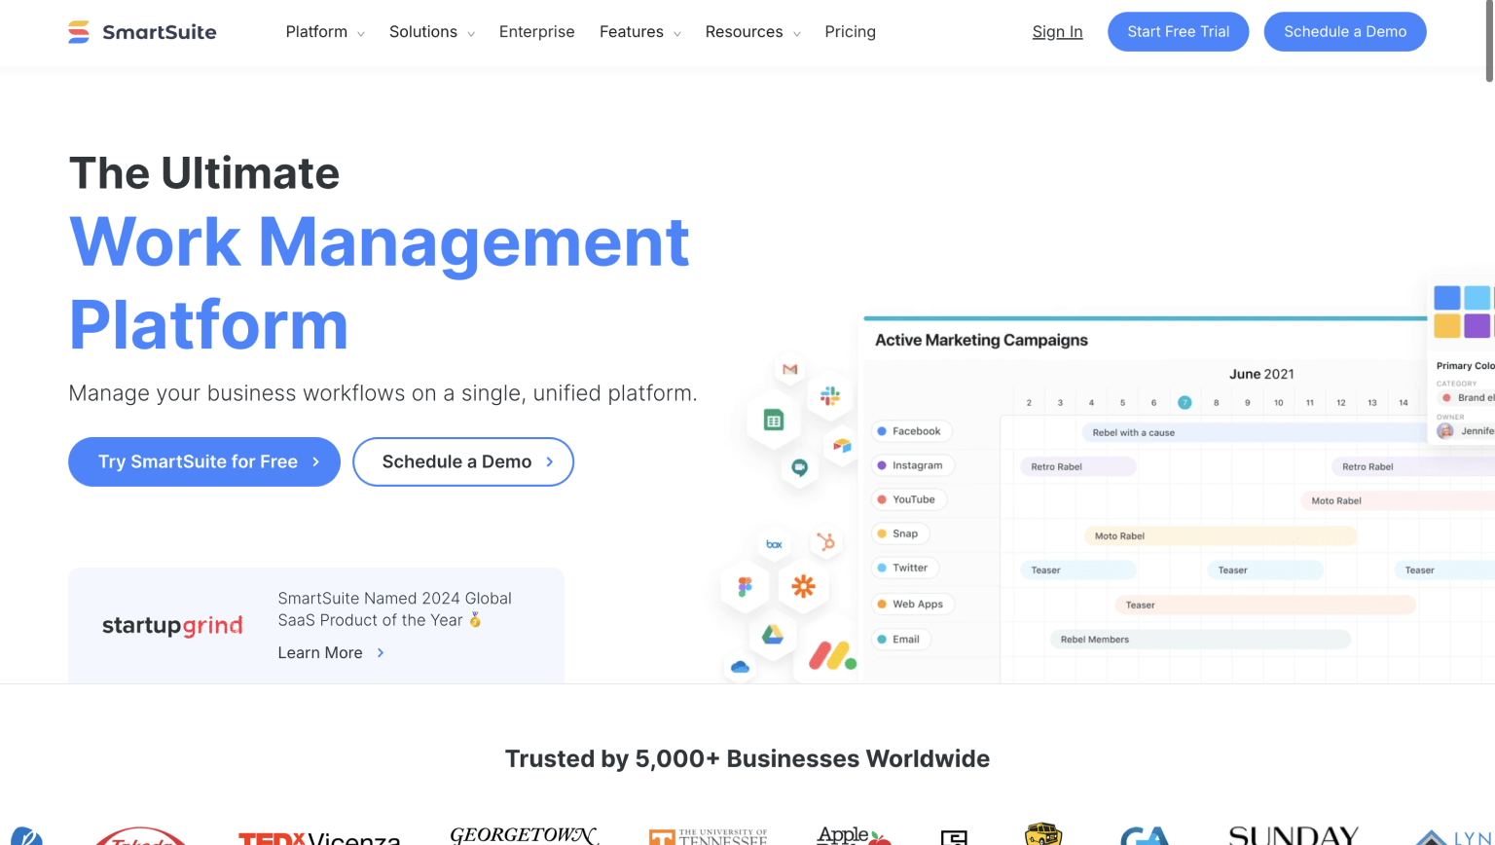
Task: Select the Facebook channel pill
Action: pyautogui.click(x=910, y=431)
